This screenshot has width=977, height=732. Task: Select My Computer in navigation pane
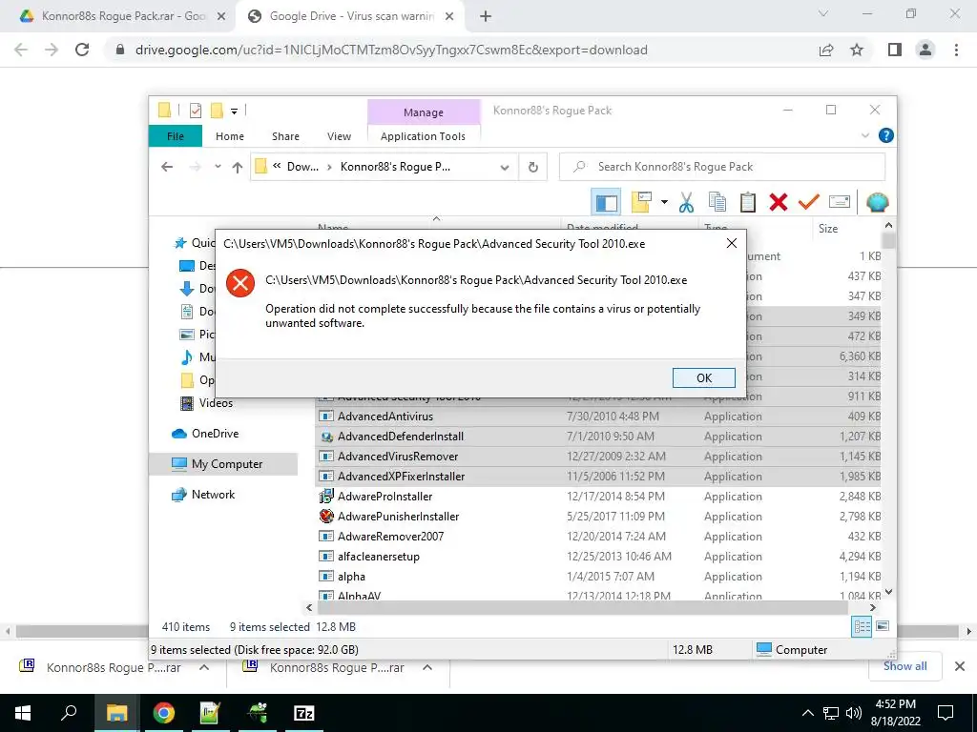224,464
